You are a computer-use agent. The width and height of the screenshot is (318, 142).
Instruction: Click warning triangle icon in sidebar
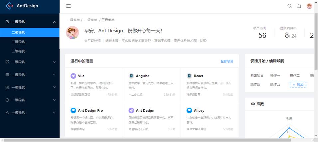[7, 113]
